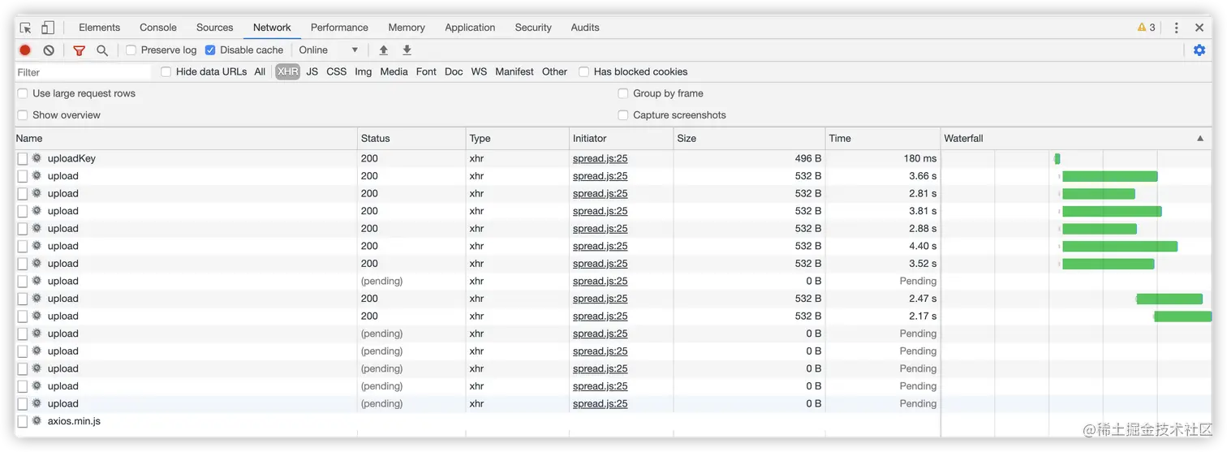This screenshot has height=452, width=1227.
Task: Open spread.js:25 initiator link of uploadKey
Action: pyautogui.click(x=600, y=158)
